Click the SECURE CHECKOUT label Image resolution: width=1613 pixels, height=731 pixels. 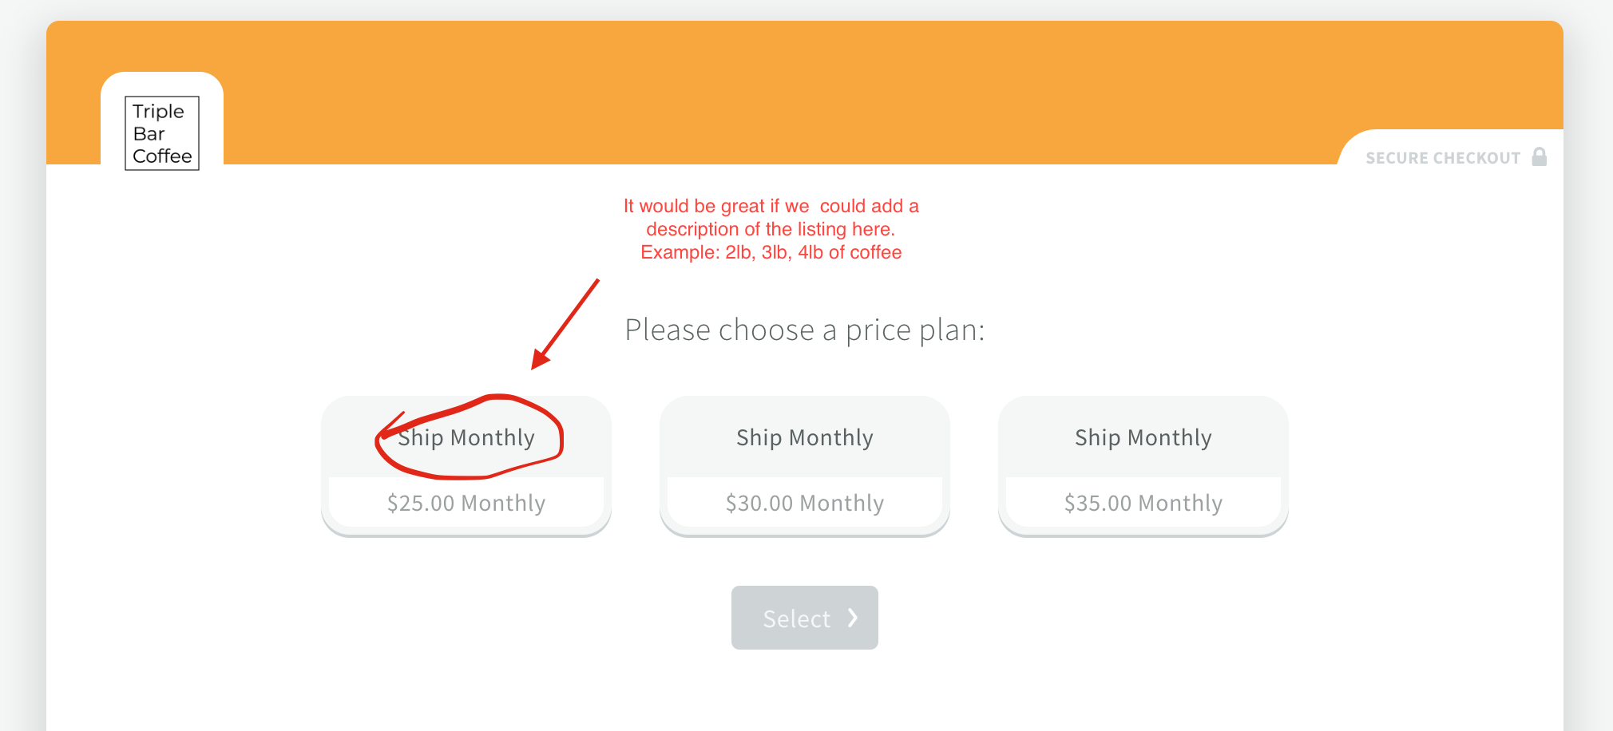[1443, 158]
